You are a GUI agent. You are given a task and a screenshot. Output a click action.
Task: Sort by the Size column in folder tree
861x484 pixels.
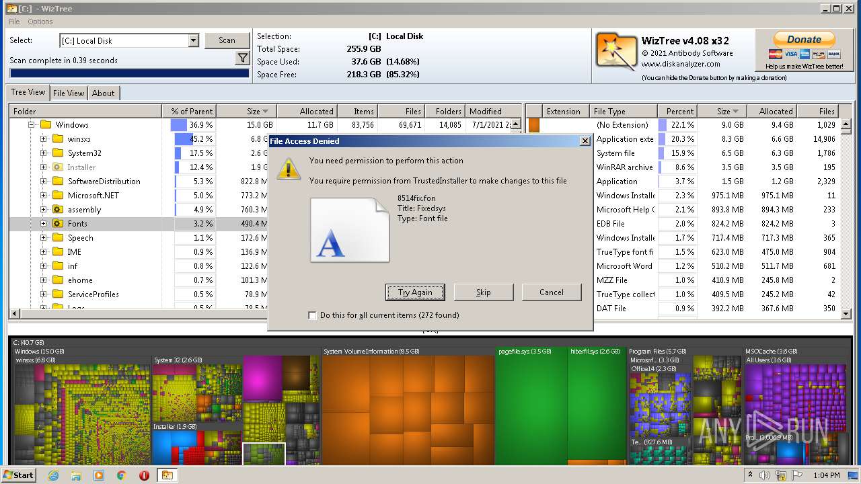point(246,112)
